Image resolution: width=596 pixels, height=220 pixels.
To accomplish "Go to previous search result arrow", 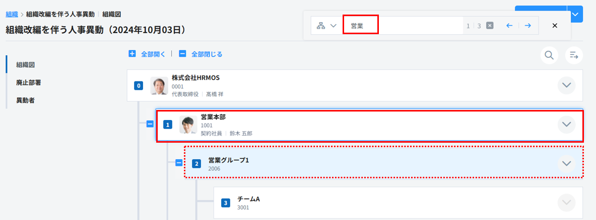I will point(509,26).
